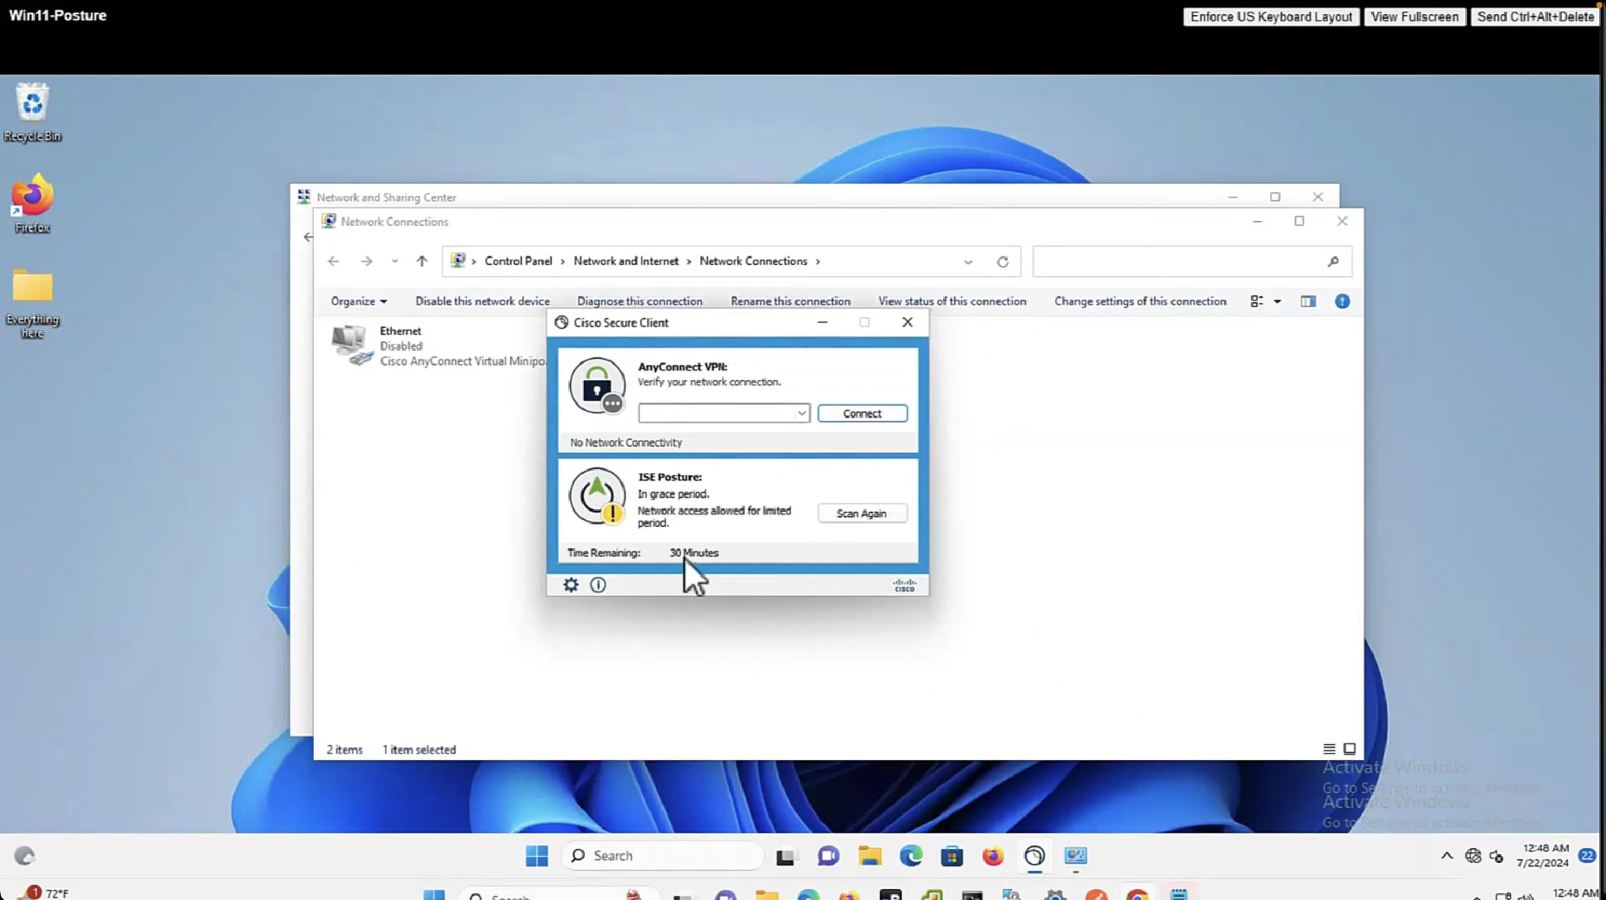
Task: Open Cisco Secure Client settings gear
Action: tap(571, 585)
